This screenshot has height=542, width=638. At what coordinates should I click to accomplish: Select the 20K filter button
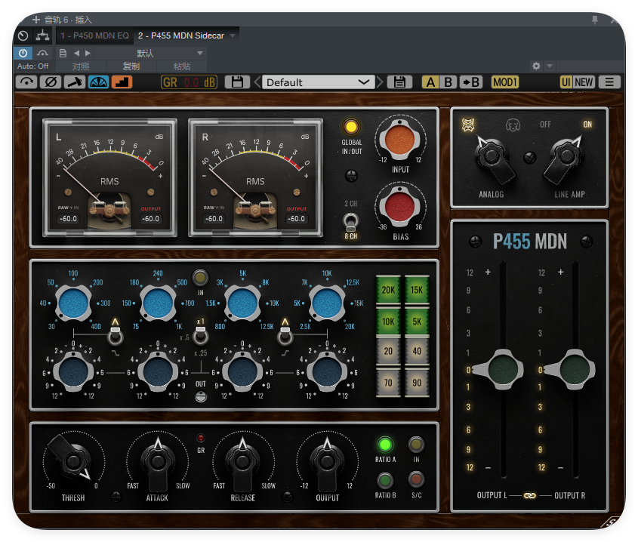388,290
